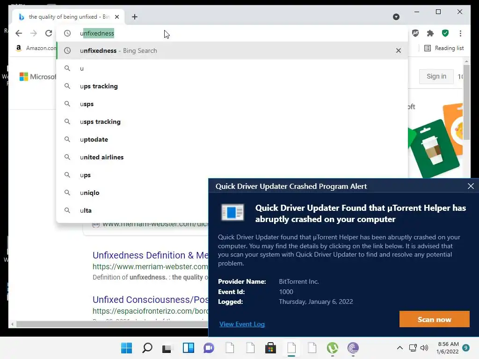
Task: Open the clock showing 8:56 AM
Action: point(448,348)
